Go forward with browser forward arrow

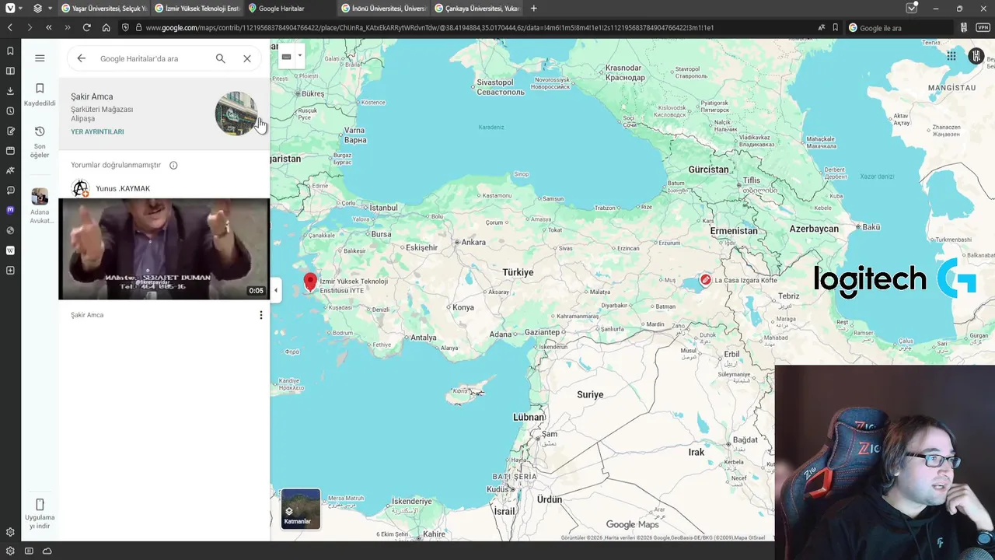[x=29, y=27]
